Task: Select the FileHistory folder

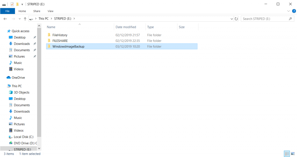Action: [60, 35]
